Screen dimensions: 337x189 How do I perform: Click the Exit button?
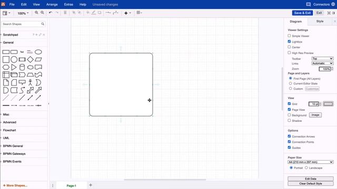point(319,13)
